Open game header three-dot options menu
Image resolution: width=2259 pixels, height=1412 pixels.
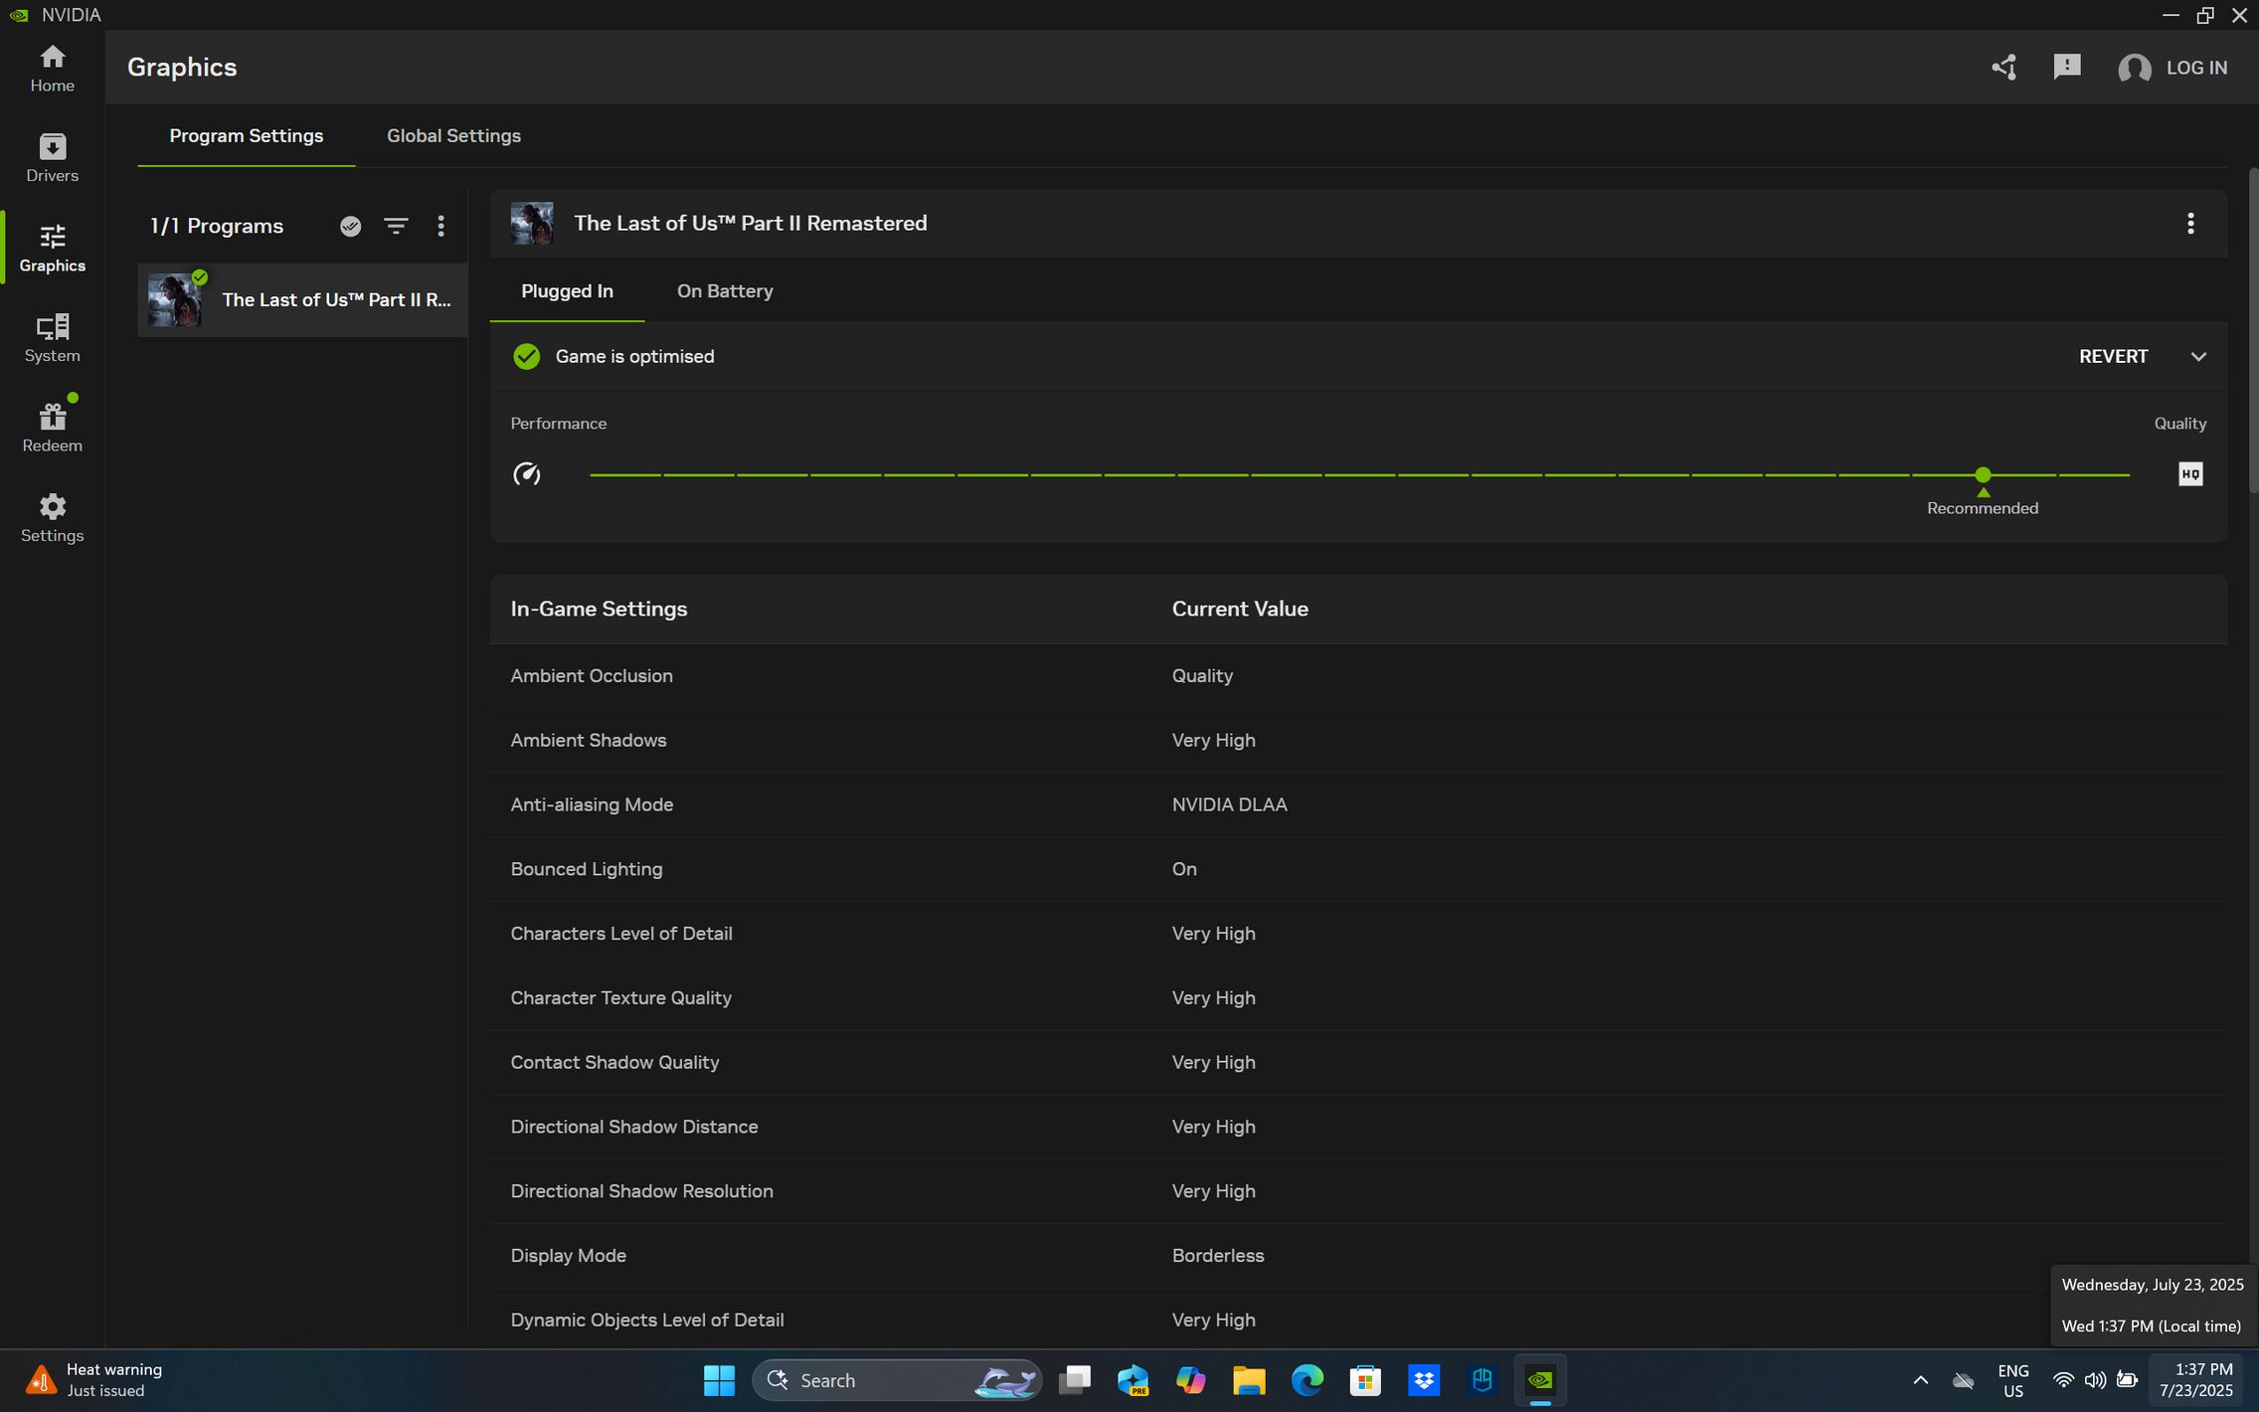click(x=2189, y=224)
